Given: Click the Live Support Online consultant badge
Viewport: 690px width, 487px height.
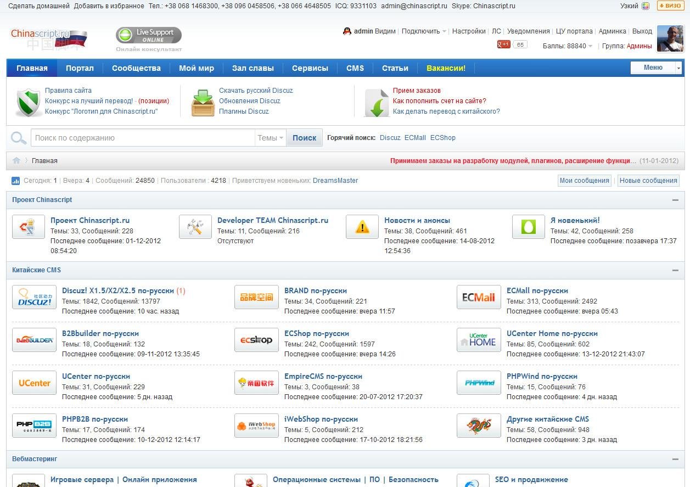Looking at the screenshot, I should (x=148, y=34).
